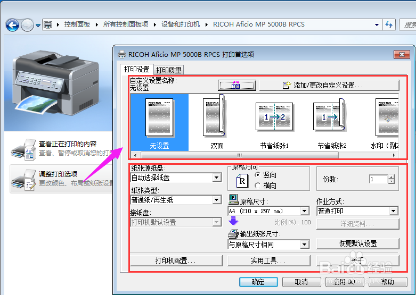The image size is (416, 295).
Task: Click RICOH Aficio MP 5000B RPCS breadcrumb
Action: click(259, 24)
